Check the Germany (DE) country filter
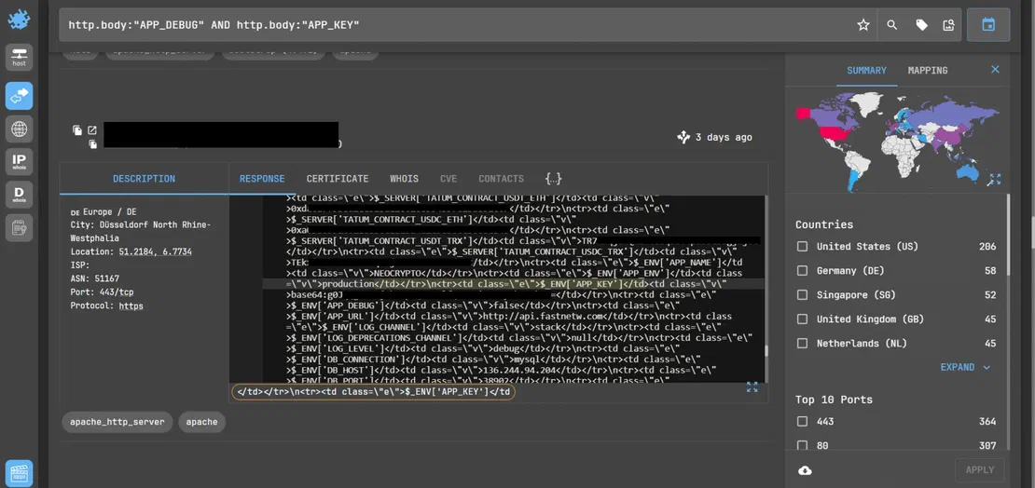The height and width of the screenshot is (488, 1035). pos(802,271)
